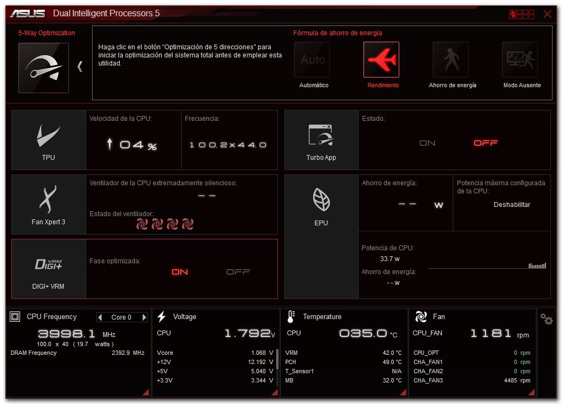Click the CPU_OPT fan row
Screen dimensions: 565x409
472,353
